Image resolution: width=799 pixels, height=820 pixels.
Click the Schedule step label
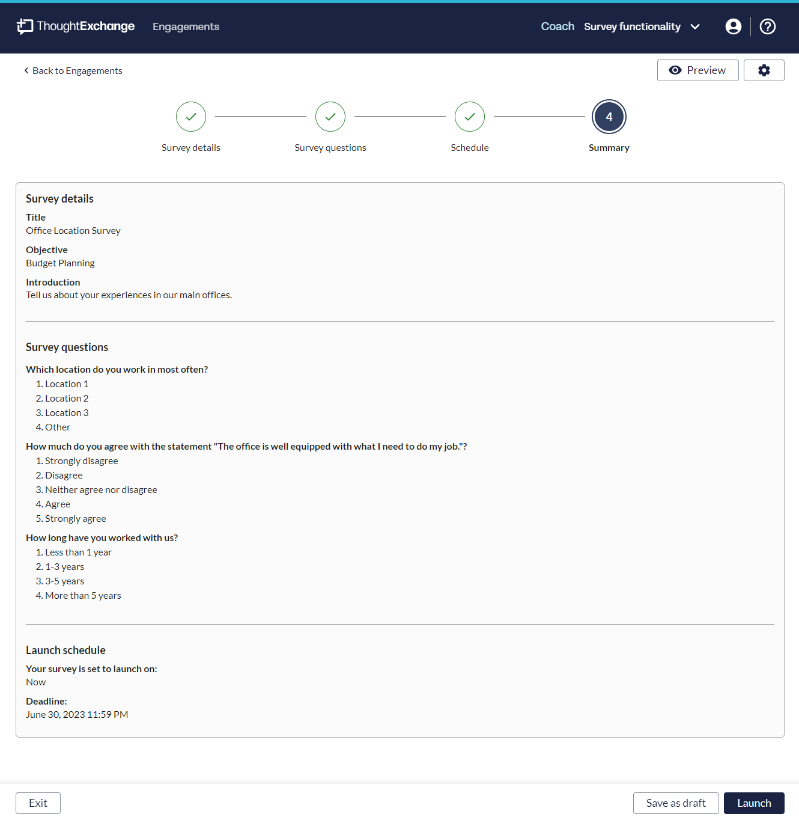[x=470, y=148]
